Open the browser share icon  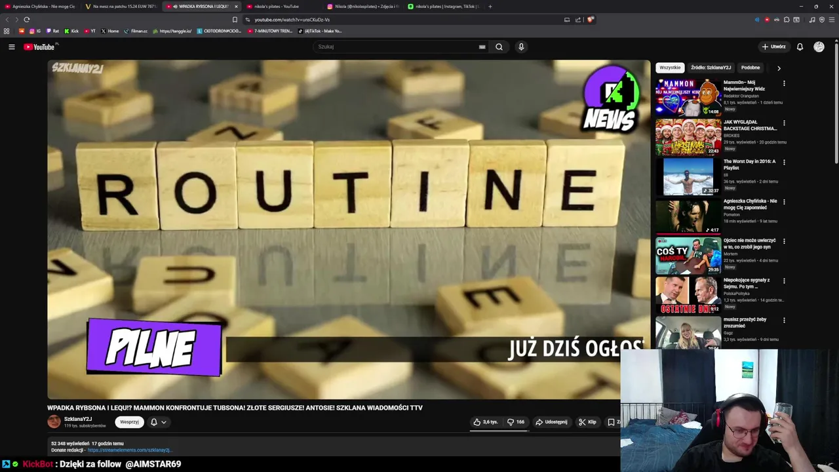coord(578,20)
